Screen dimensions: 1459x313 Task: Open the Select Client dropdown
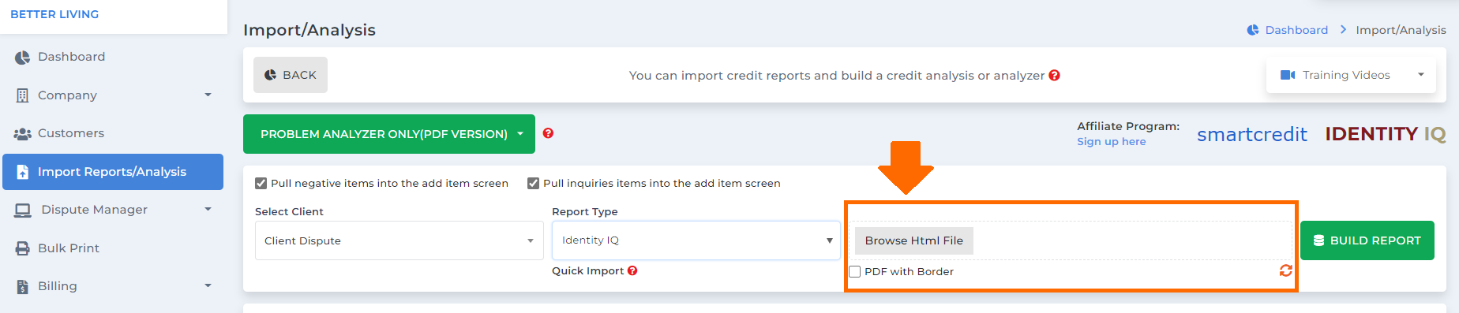pyautogui.click(x=399, y=240)
